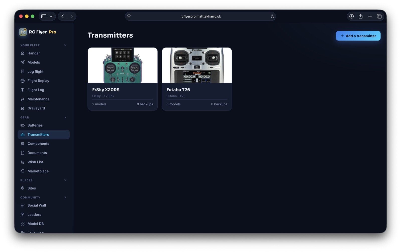Click '0 backups' on FrSky X20RS card
Screen dimensions: 401x252
pos(145,104)
